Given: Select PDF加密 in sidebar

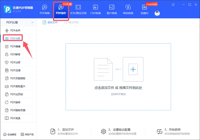Looking at the screenshot, I should [x=18, y=62].
